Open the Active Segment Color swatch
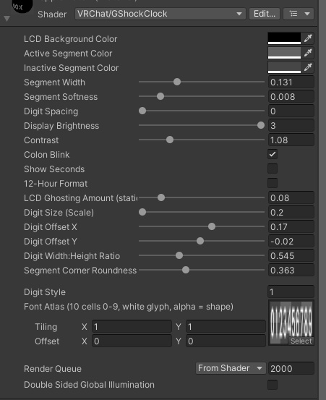This screenshot has width=326, height=400. [284, 53]
